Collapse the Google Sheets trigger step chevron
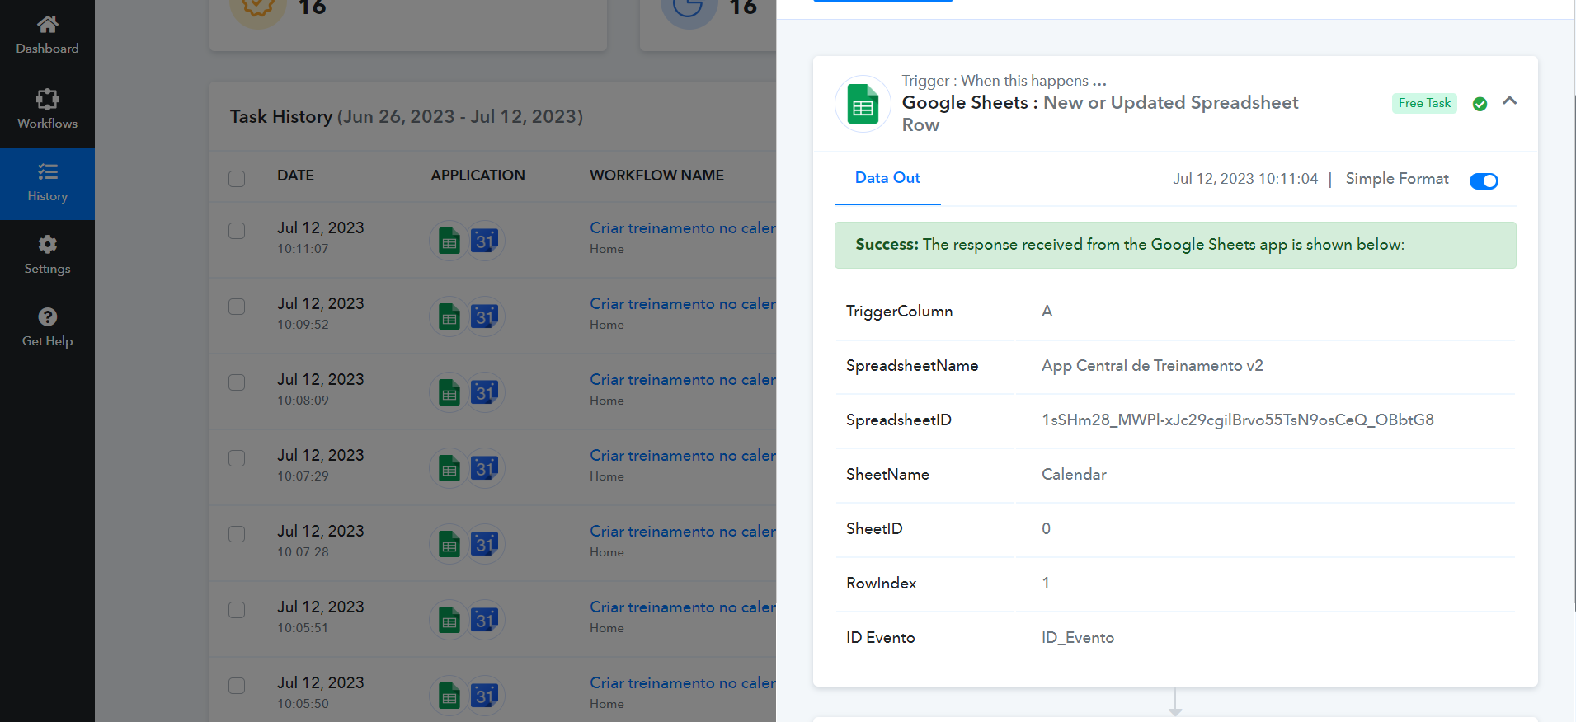This screenshot has width=1576, height=722. 1510,101
